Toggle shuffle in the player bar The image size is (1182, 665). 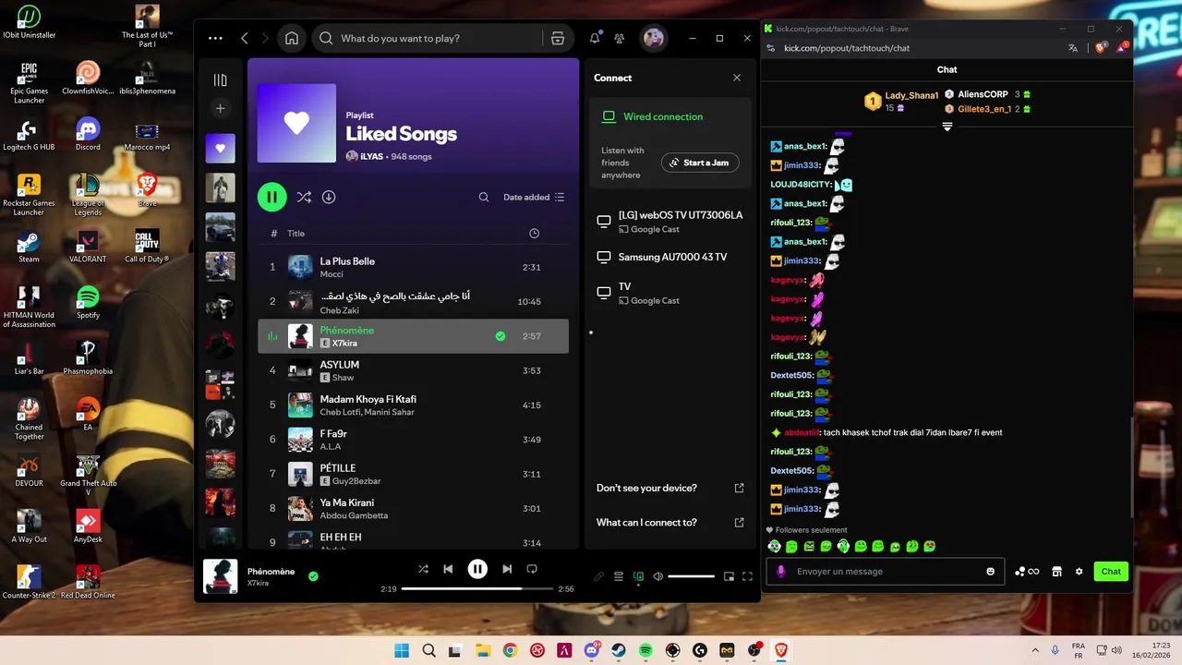point(423,569)
